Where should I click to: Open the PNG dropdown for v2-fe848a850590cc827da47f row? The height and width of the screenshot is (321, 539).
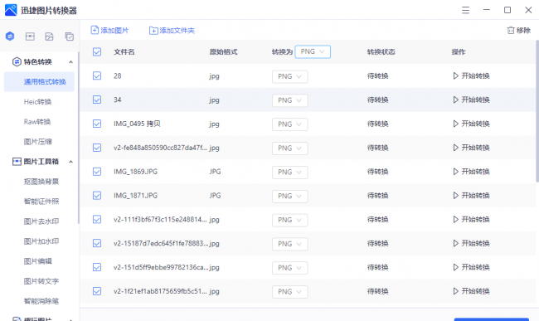click(289, 148)
